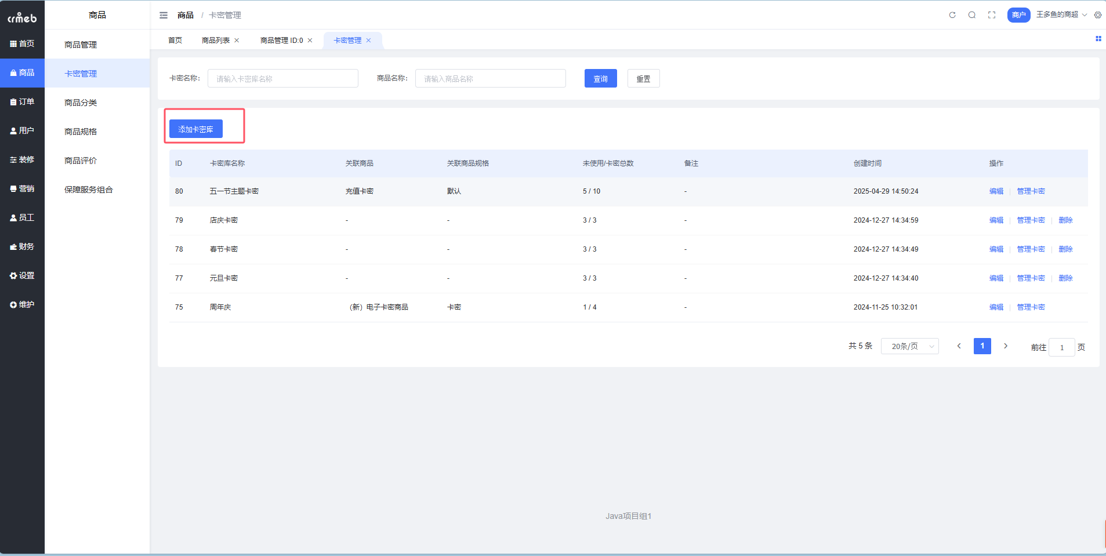This screenshot has height=556, width=1106.
Task: Expand the 20条/页 page size dropdown
Action: 909,346
